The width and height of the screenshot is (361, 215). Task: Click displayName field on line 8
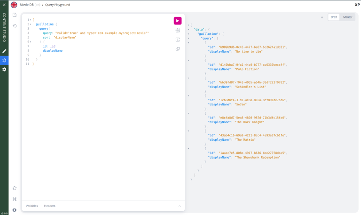pos(53,51)
